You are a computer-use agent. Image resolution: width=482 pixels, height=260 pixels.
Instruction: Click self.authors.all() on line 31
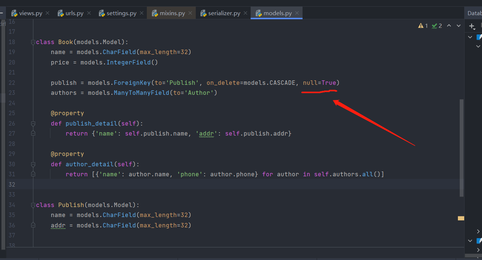tap(347, 174)
